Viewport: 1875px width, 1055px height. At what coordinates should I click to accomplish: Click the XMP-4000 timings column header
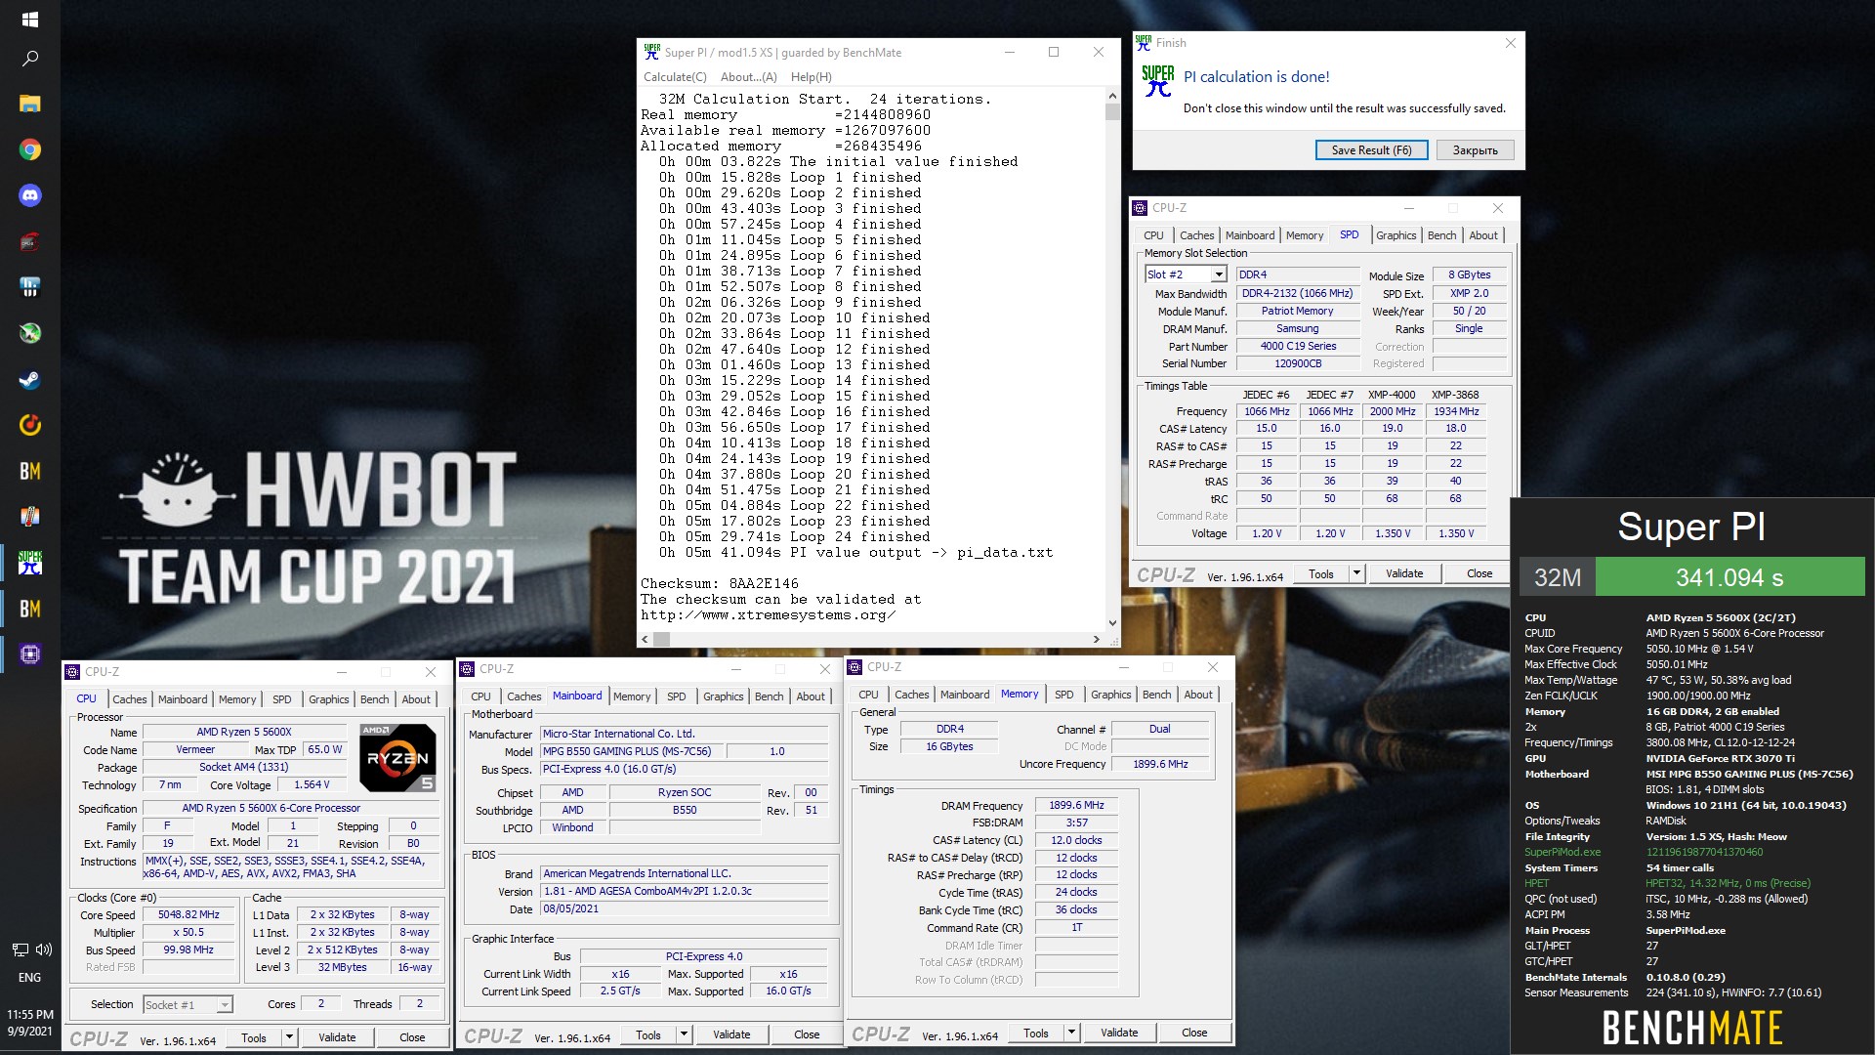1391,395
